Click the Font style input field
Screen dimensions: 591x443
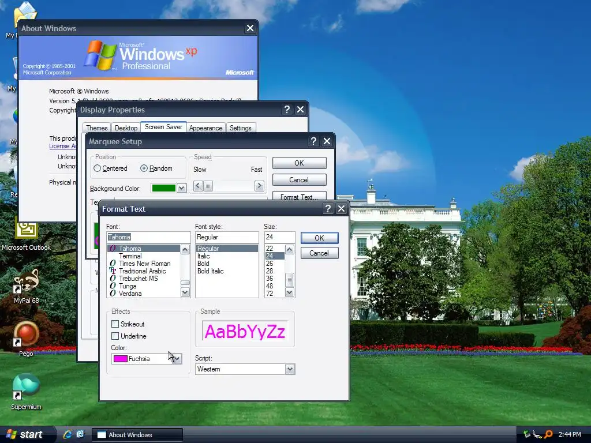pyautogui.click(x=227, y=237)
